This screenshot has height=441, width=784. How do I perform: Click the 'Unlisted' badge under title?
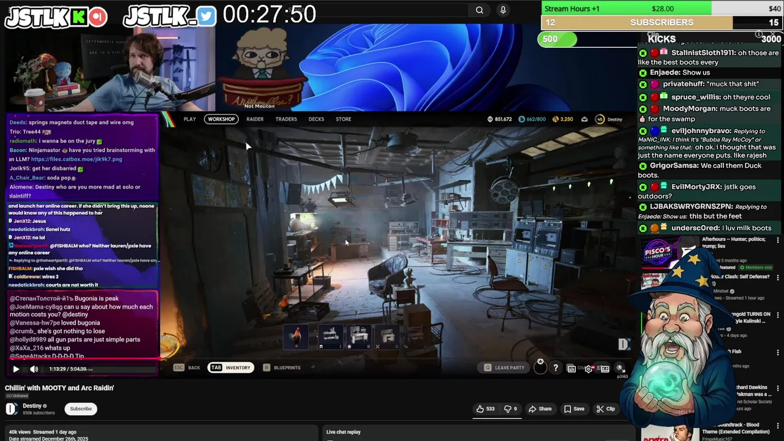[x=17, y=396]
